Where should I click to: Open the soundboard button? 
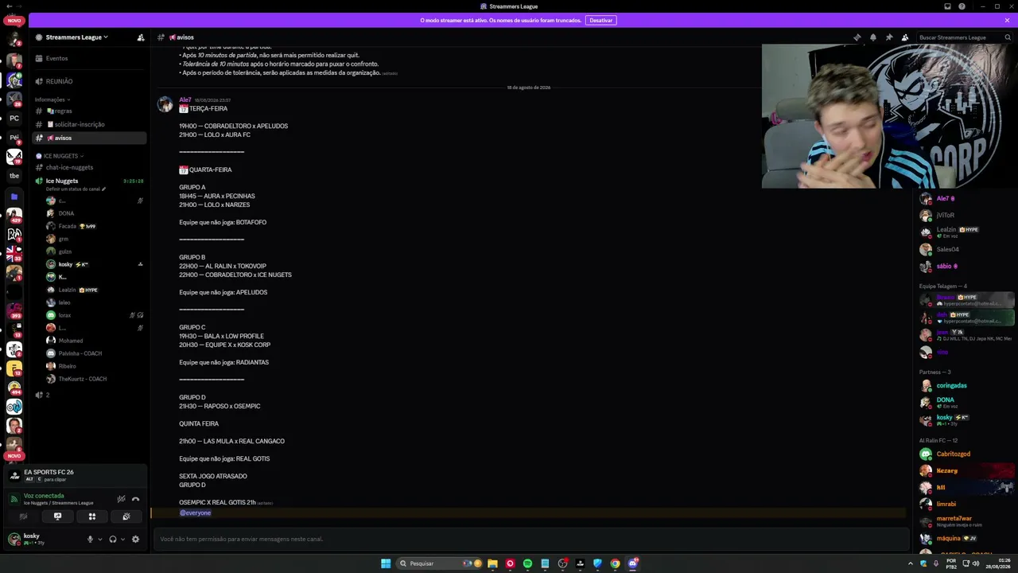pos(126,516)
